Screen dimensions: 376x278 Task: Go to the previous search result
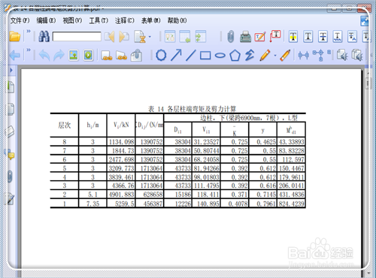point(110,37)
